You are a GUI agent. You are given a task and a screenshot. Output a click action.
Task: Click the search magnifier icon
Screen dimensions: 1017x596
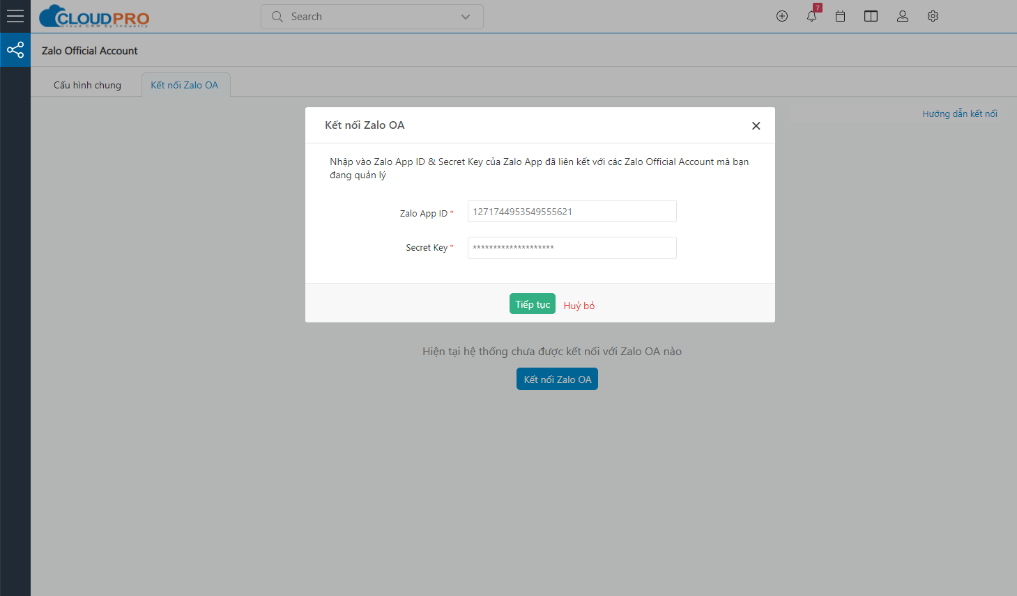click(x=277, y=17)
